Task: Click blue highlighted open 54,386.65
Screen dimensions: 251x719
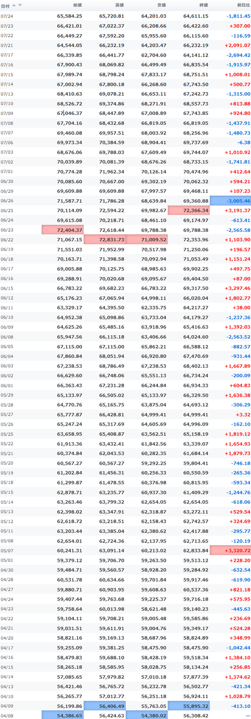Action: point(62,714)
